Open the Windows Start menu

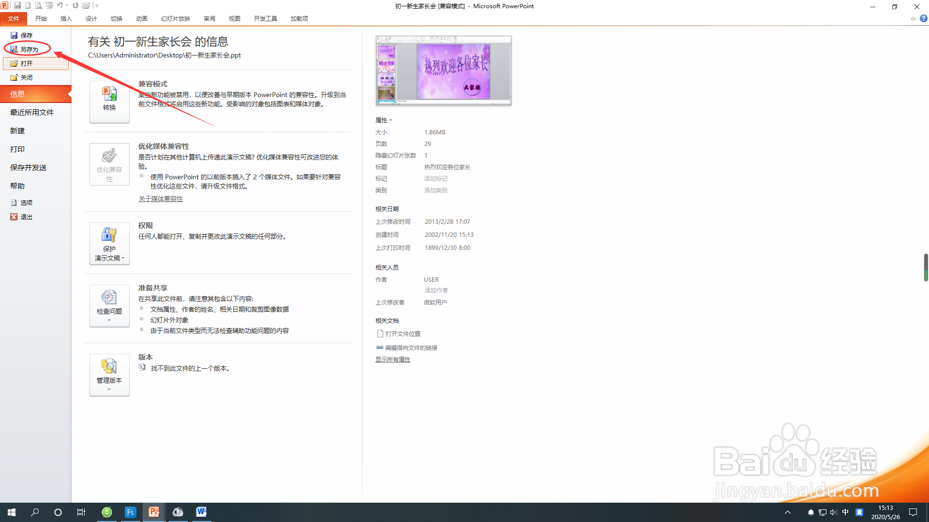(12, 512)
